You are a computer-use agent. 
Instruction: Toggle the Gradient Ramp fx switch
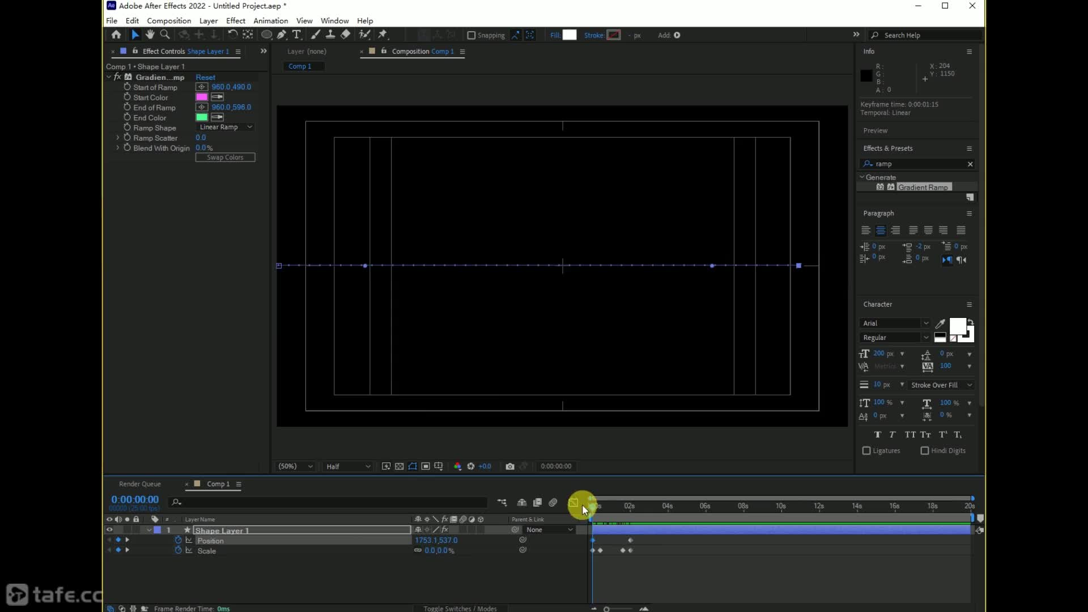tap(117, 77)
